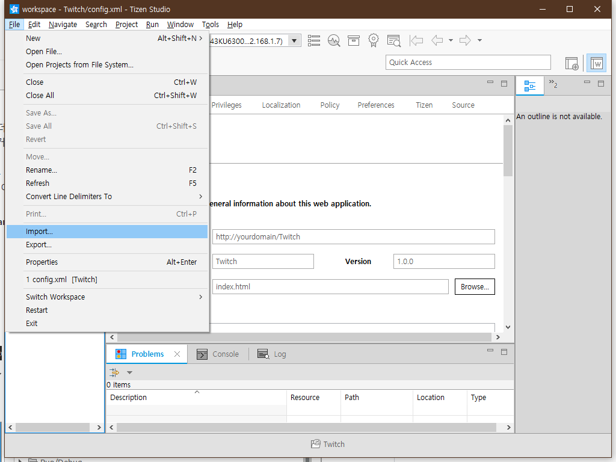Maximize the Problems panel
616x462 pixels.
[504, 351]
